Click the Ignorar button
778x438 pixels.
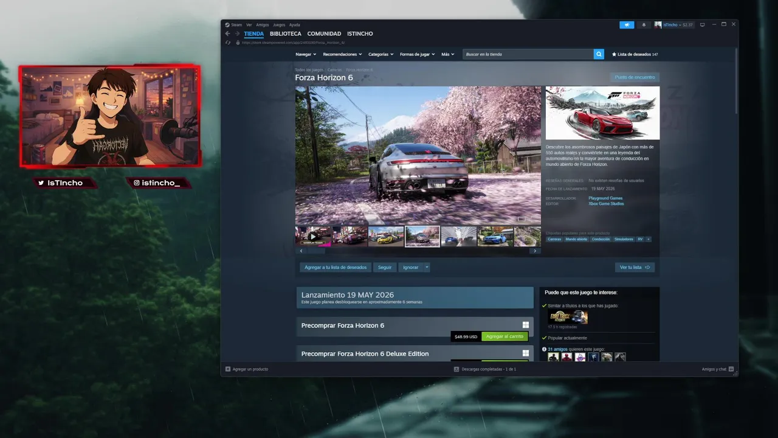411,267
